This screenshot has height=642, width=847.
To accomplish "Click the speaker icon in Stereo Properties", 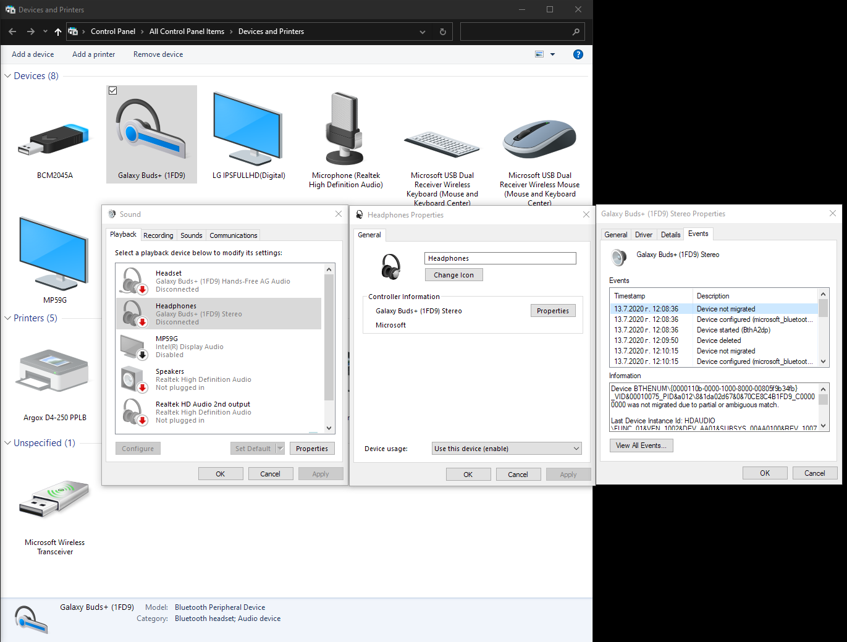I will pos(619,257).
